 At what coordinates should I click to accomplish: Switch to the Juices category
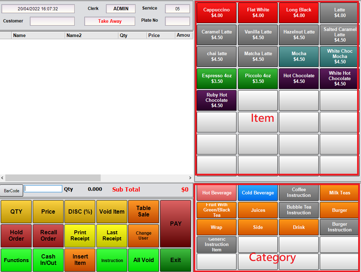[x=258, y=210]
